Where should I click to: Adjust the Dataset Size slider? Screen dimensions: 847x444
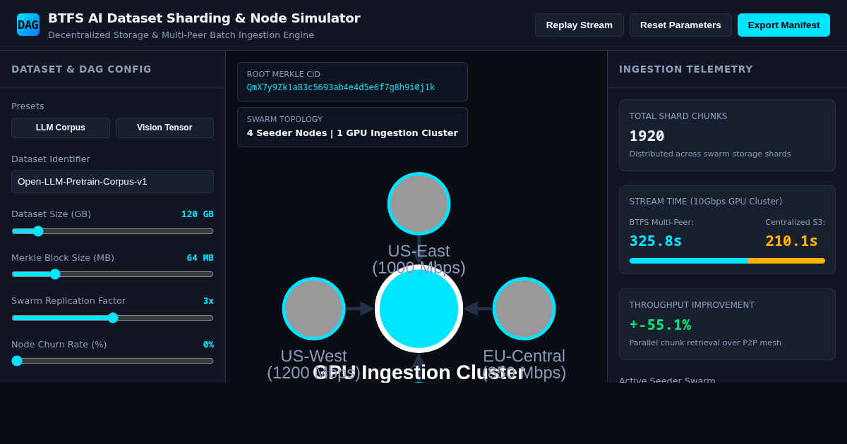click(112, 231)
